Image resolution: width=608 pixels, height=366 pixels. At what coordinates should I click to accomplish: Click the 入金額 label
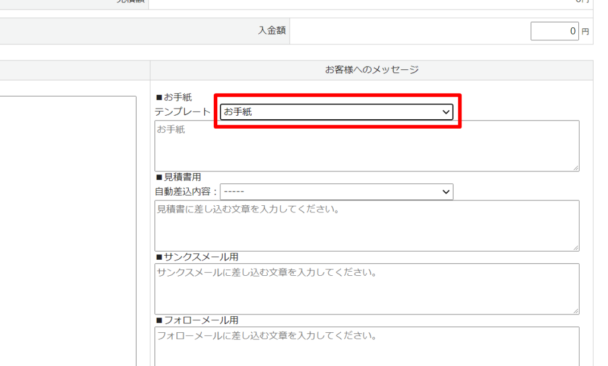(272, 31)
